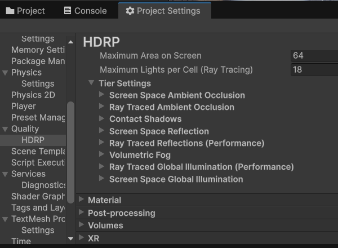338x248 pixels.
Task: Expand the Post-processing section
Action: (82, 212)
